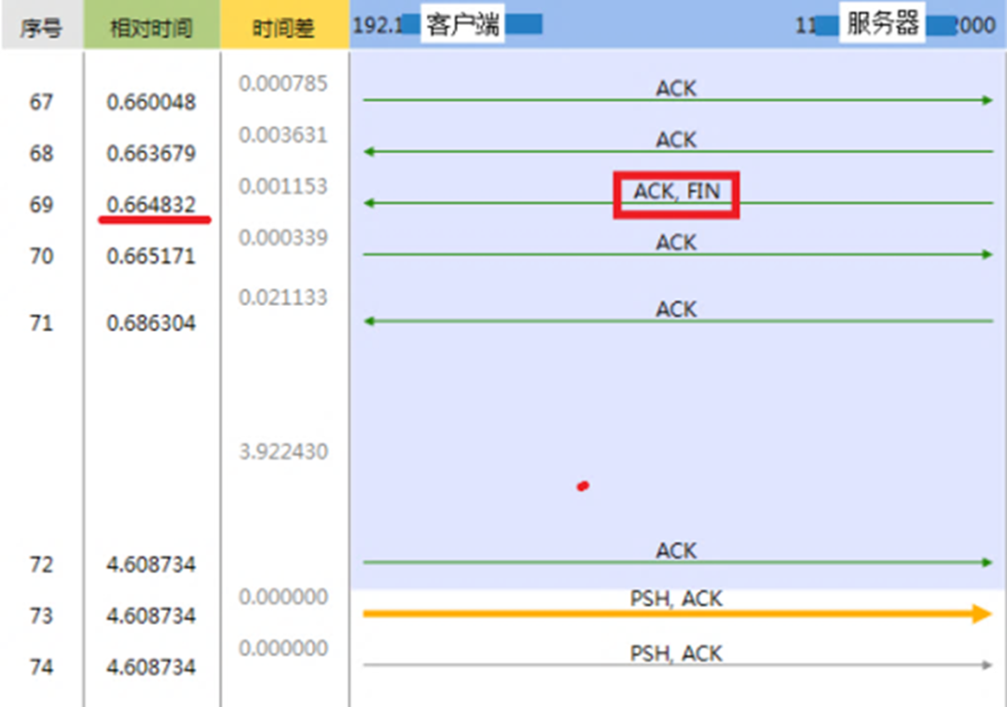Select sequence number 71
This screenshot has height=707, width=1007.
[x=41, y=323]
